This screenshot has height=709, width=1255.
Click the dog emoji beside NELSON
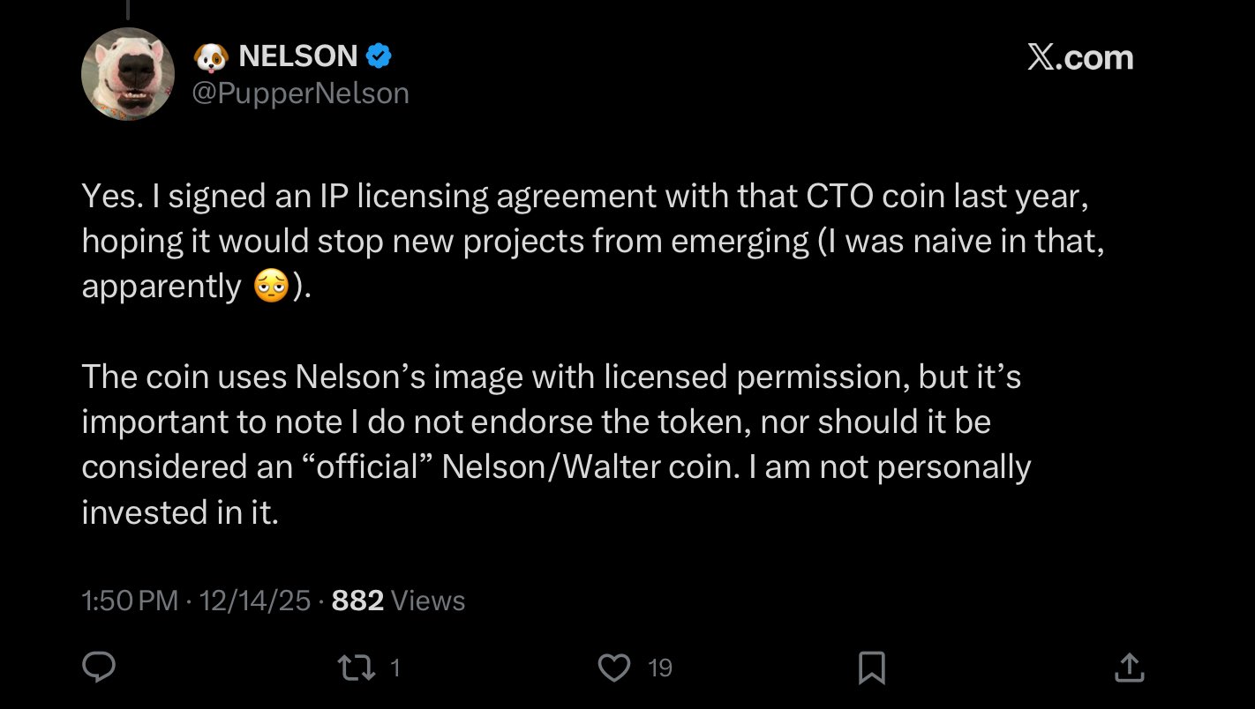tap(210, 57)
